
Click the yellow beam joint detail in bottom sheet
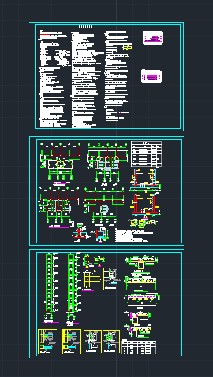coord(91,280)
